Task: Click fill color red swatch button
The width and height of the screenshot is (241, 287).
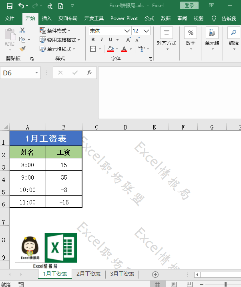Action: (x=110, y=49)
